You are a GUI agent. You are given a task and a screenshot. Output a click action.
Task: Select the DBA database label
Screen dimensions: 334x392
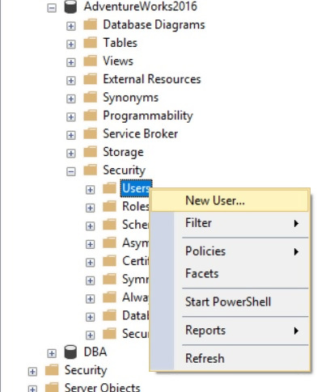coord(95,352)
